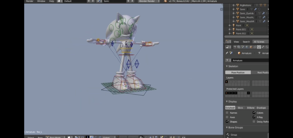
Task: Open the Object Constraints chain-link tab
Action: pyautogui.click(x=255, y=47)
